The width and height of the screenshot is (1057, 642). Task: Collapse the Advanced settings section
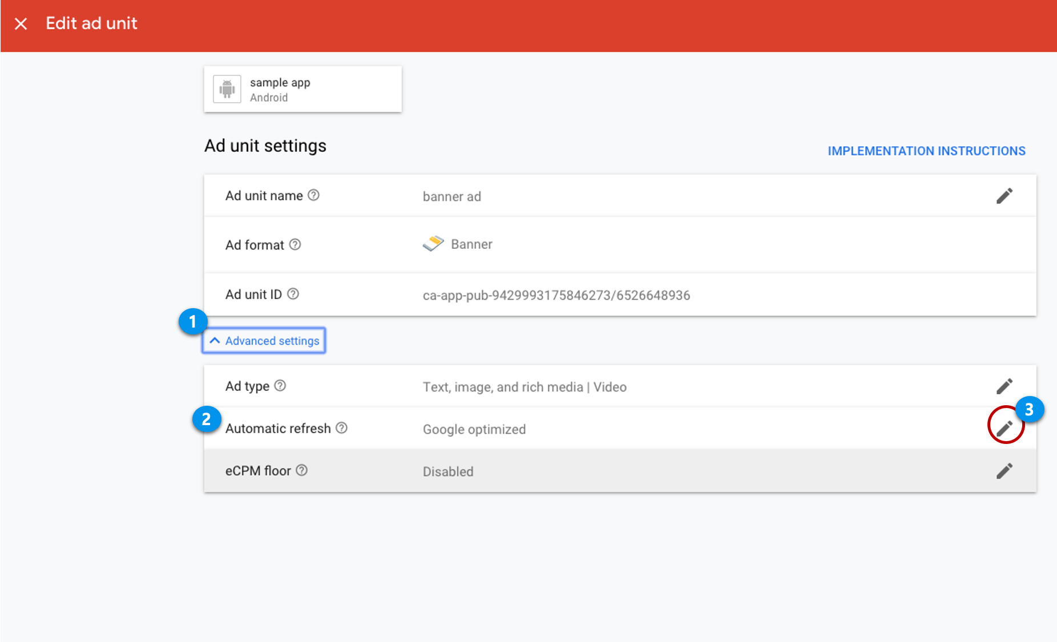264,341
